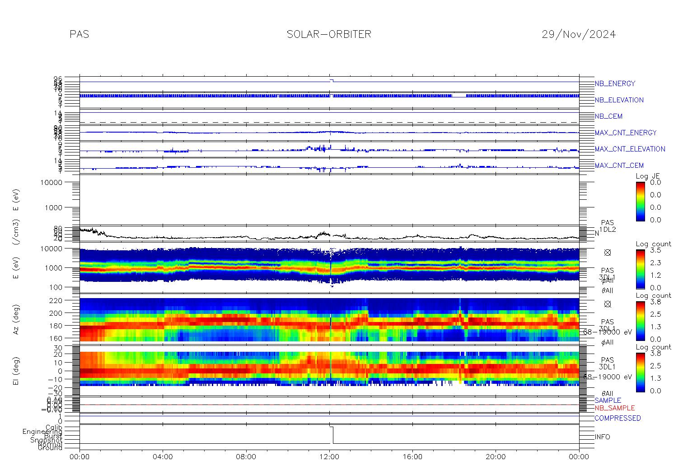Image resolution: width=683 pixels, height=460 pixels.
Task: Select the color bar with maximum 3.5
Action: (641, 269)
